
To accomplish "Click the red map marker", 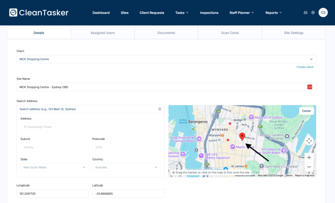I will [242, 136].
